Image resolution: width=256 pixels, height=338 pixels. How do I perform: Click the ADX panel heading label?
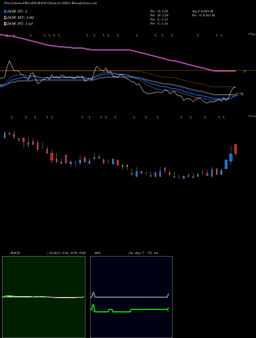(x=97, y=253)
